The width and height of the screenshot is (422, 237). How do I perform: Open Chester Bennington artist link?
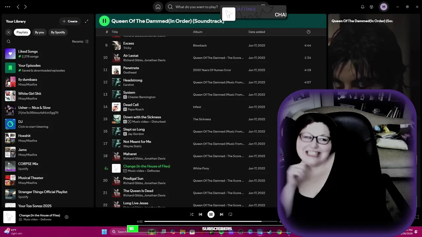(141, 97)
